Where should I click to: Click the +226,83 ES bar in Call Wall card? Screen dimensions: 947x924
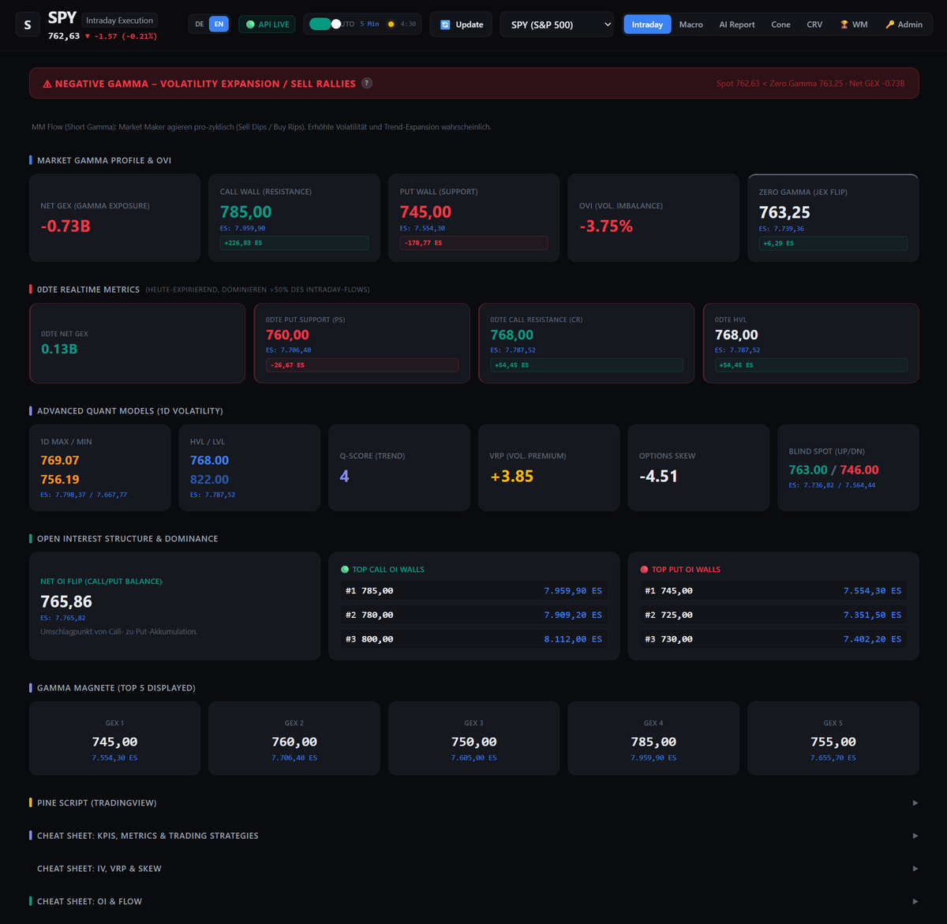coord(294,243)
